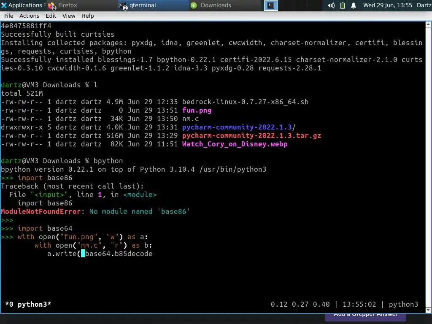
Task: Open the volume speaker icon
Action: click(x=331, y=5)
